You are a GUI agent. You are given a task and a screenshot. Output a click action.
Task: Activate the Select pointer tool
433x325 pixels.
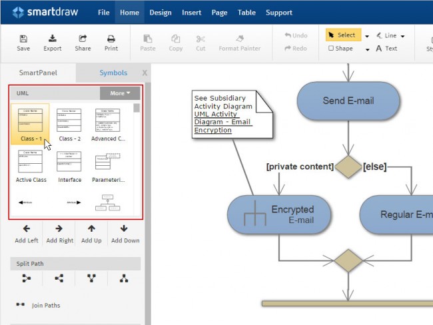tap(342, 35)
